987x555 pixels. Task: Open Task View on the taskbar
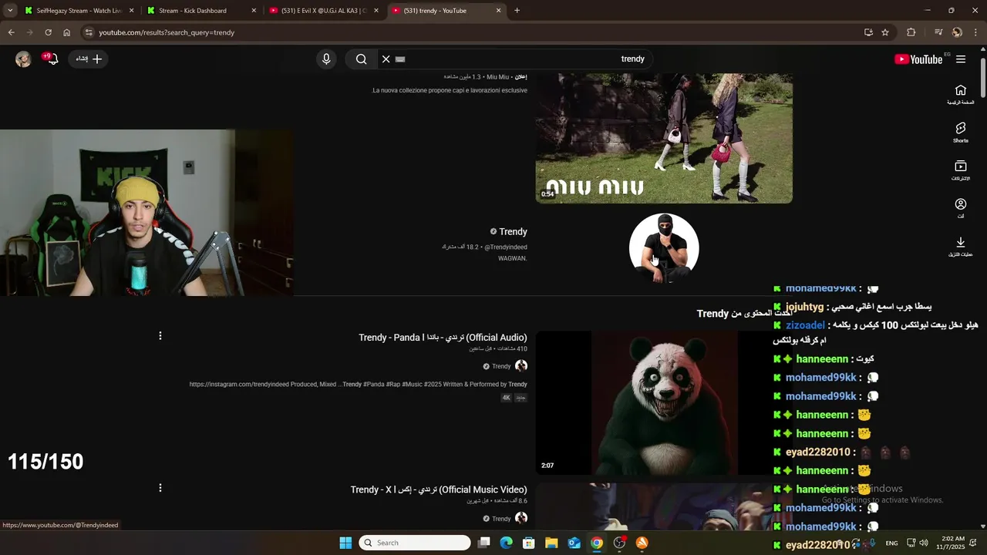pyautogui.click(x=483, y=543)
